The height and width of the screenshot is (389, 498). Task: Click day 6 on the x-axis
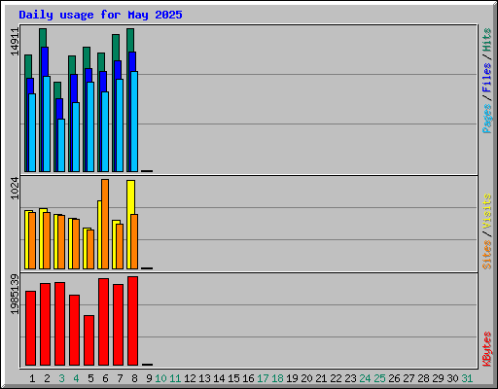(x=105, y=378)
